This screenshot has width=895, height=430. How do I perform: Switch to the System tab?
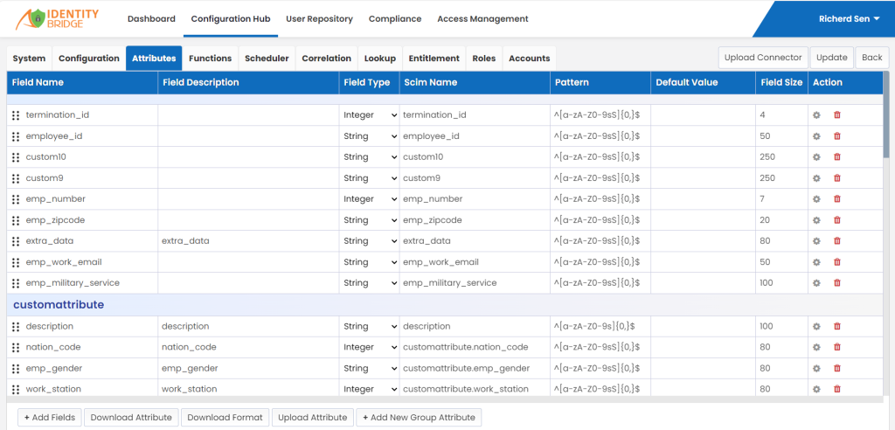pos(29,59)
